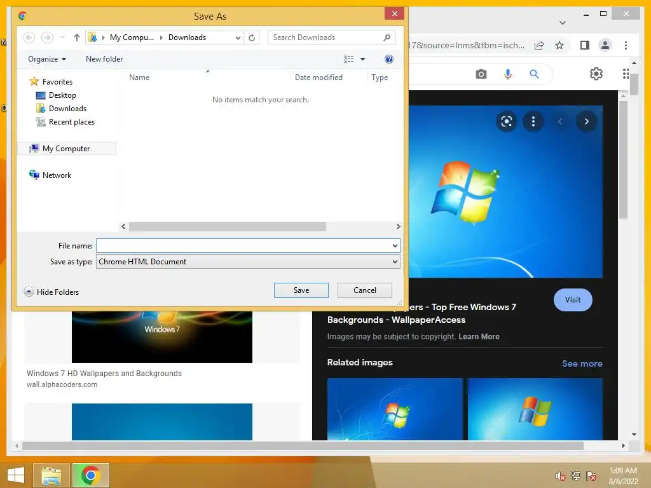
Task: Click the search by image camera icon
Action: (x=481, y=74)
